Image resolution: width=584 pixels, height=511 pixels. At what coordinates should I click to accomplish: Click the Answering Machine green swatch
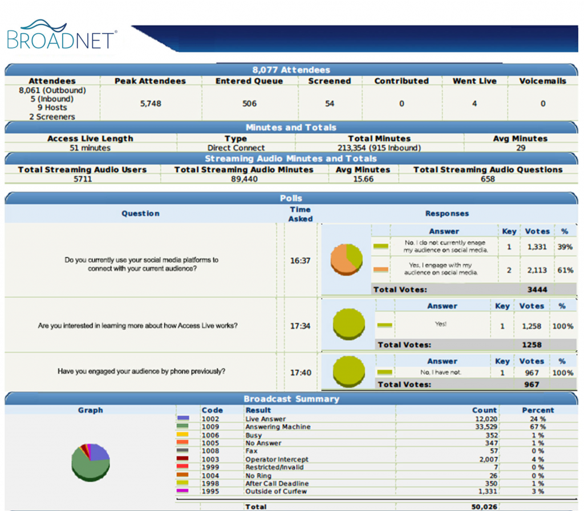[183, 427]
